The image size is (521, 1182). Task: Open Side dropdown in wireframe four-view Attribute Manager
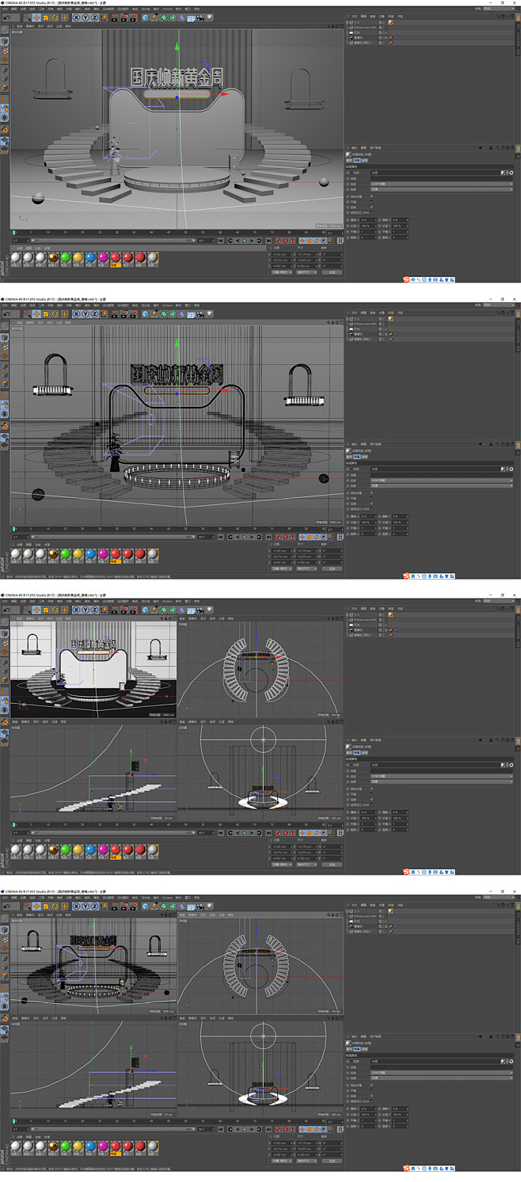point(441,1077)
